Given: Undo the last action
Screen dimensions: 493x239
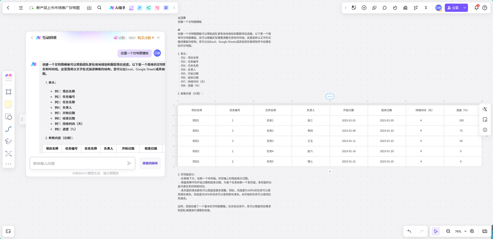Looking at the screenshot, I should tap(409, 231).
